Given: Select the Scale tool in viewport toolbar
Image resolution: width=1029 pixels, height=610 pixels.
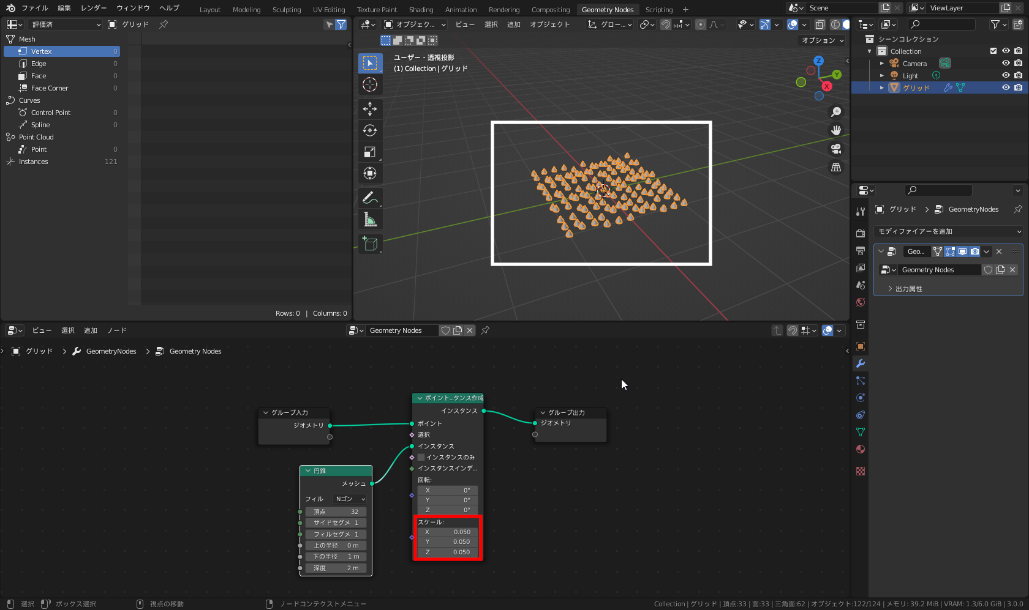Looking at the screenshot, I should (x=370, y=152).
